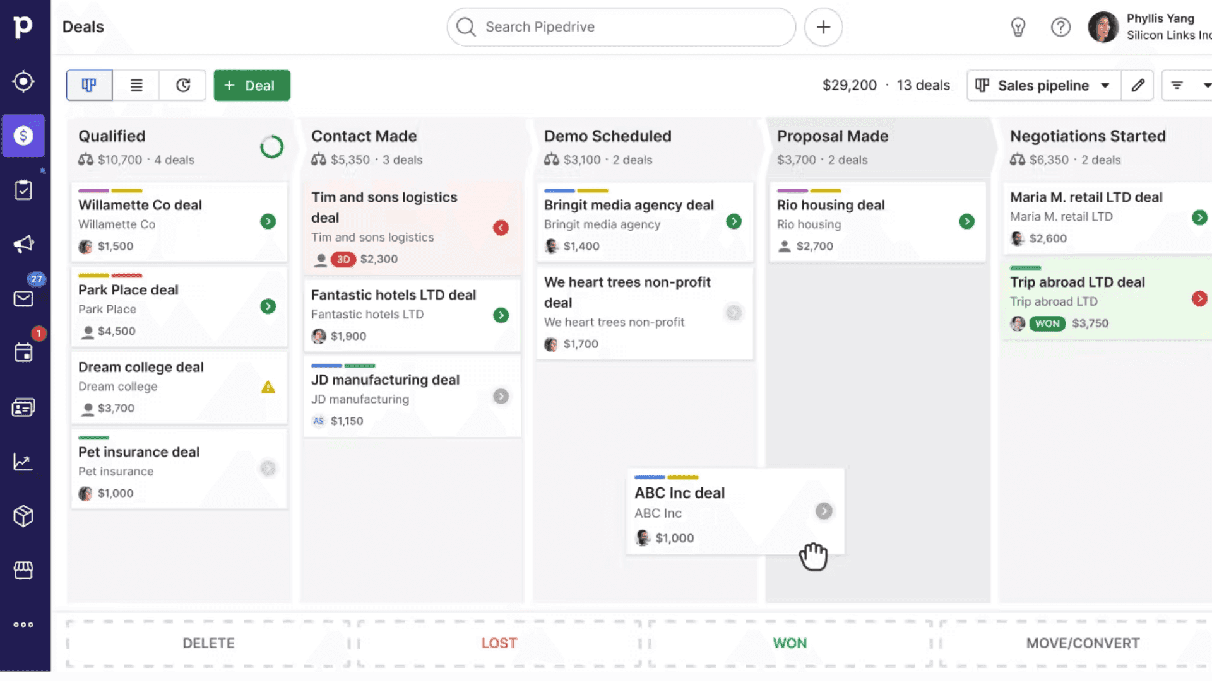Open the Activities calendar icon
1212x681 pixels.
click(x=23, y=352)
